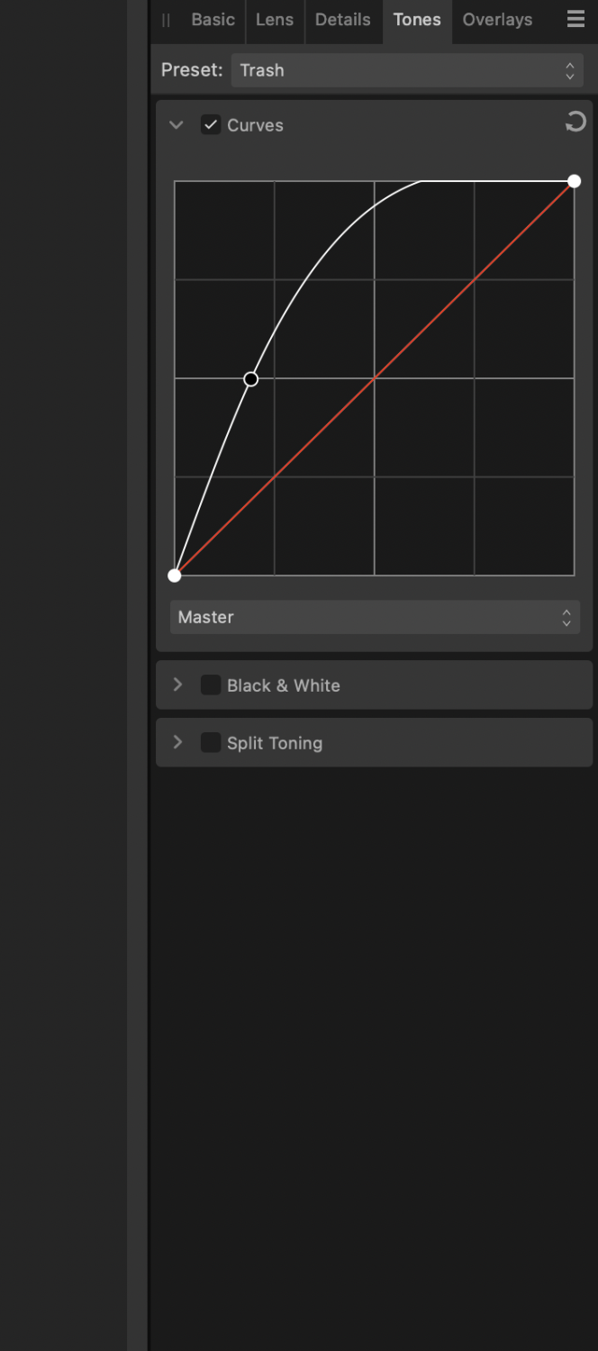Click the white point node on the curve

pos(574,181)
